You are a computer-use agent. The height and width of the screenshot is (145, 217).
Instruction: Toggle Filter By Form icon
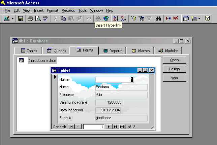tap(141, 19)
